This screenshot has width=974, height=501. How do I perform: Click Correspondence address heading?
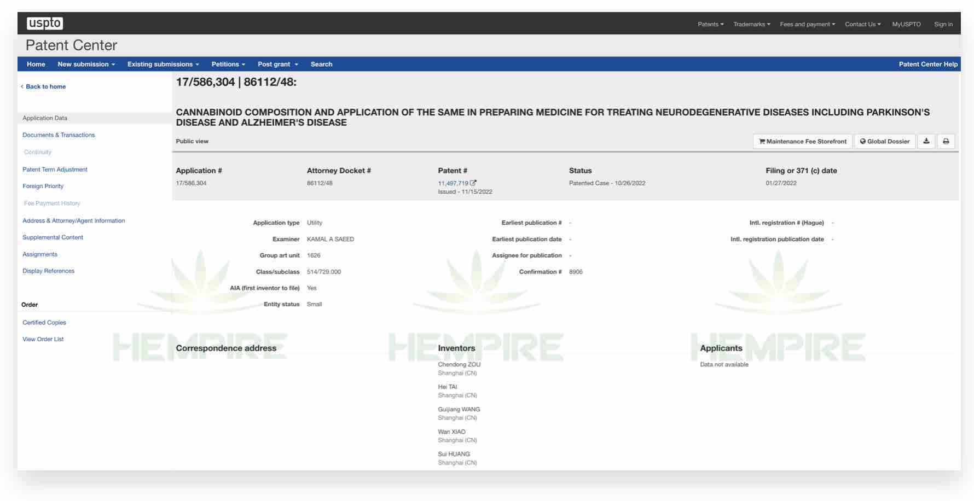click(x=226, y=348)
